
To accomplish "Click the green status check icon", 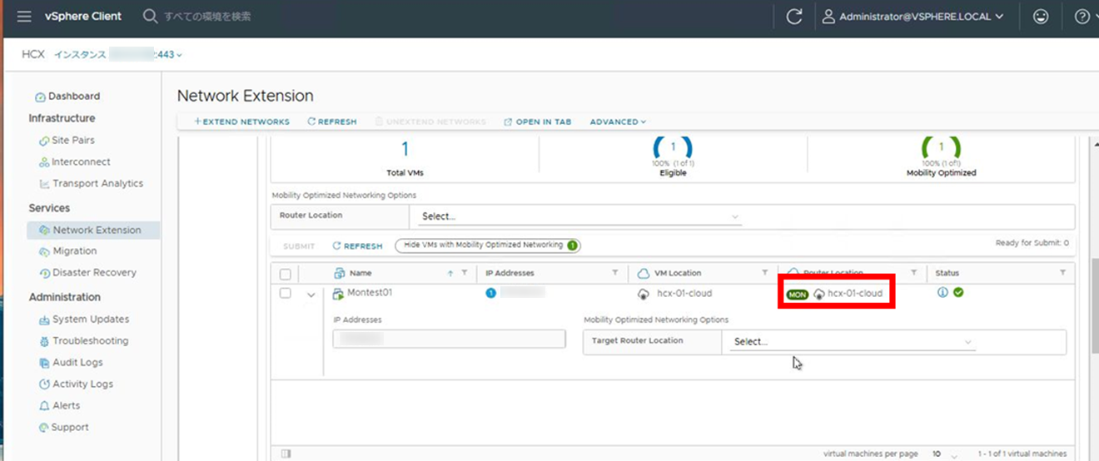I will [x=958, y=293].
